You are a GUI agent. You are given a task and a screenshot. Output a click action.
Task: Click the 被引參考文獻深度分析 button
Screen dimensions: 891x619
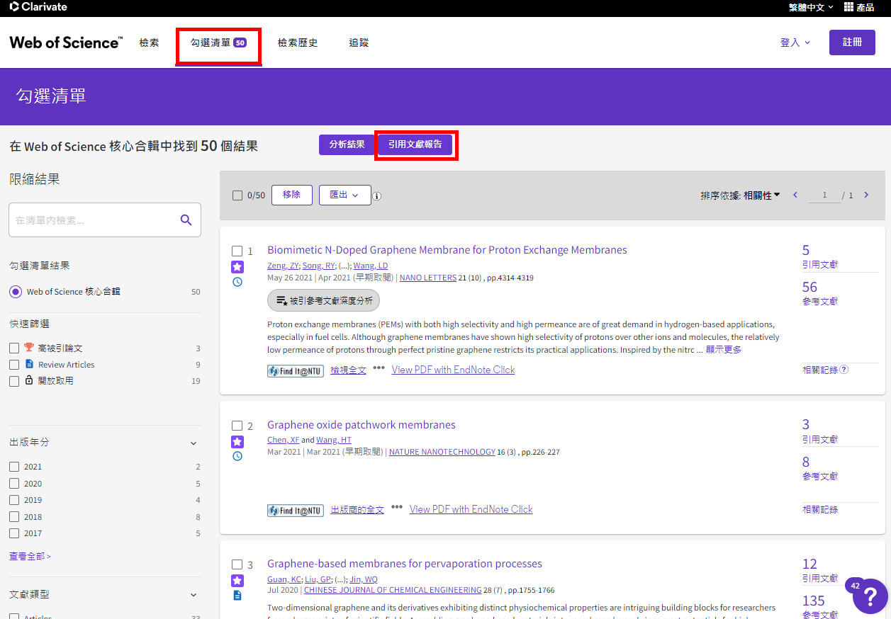pos(324,300)
